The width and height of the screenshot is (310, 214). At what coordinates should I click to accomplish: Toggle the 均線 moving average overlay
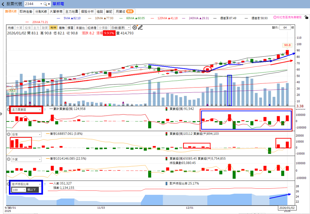click(11, 28)
